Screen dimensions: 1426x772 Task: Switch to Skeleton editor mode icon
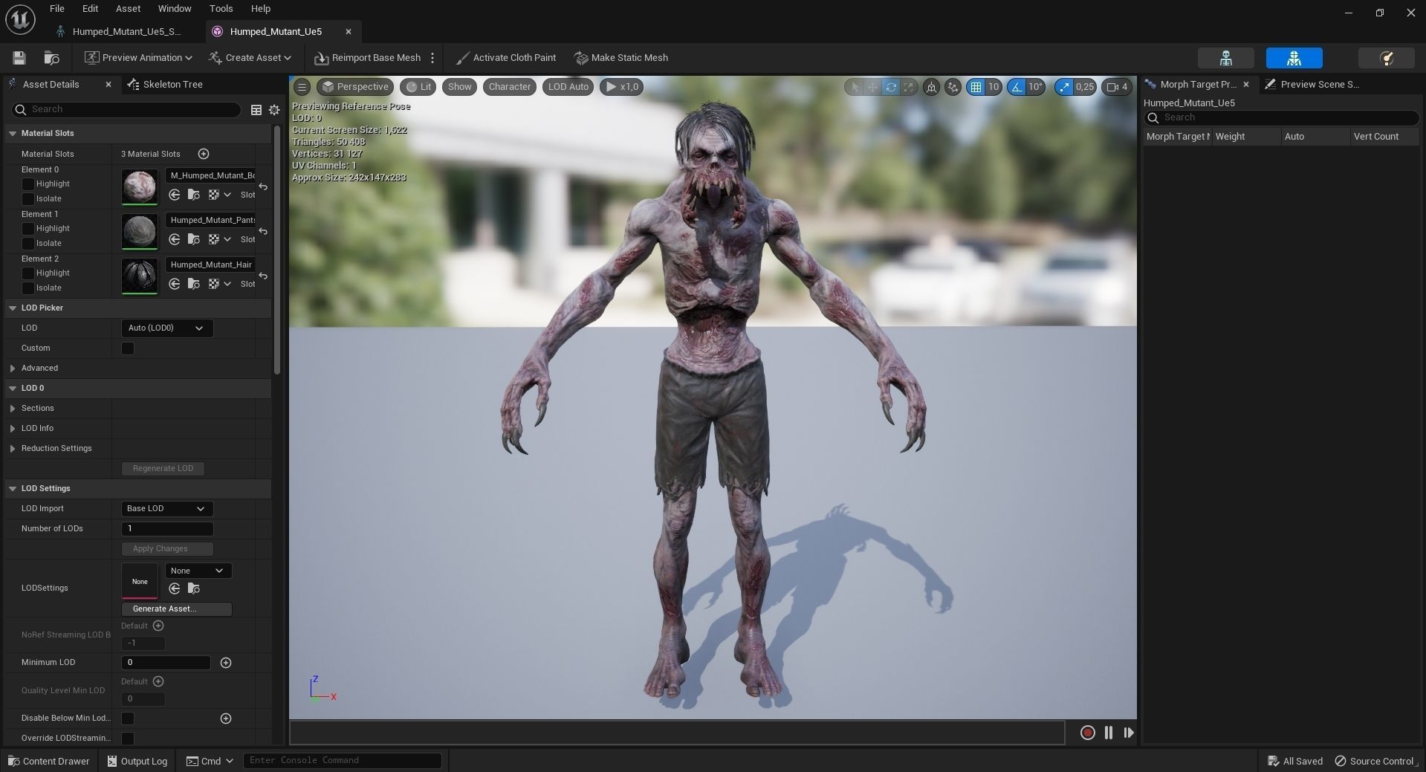(1226, 58)
